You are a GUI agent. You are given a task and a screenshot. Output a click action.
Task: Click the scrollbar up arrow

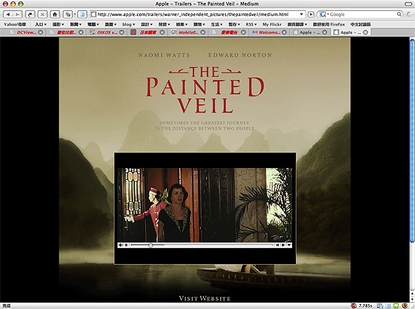tap(412, 293)
